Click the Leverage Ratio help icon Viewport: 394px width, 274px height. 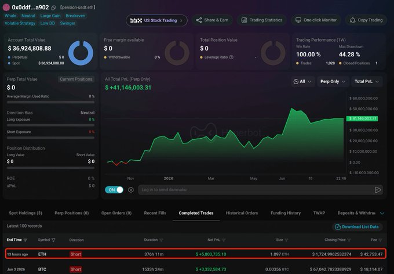(x=231, y=57)
